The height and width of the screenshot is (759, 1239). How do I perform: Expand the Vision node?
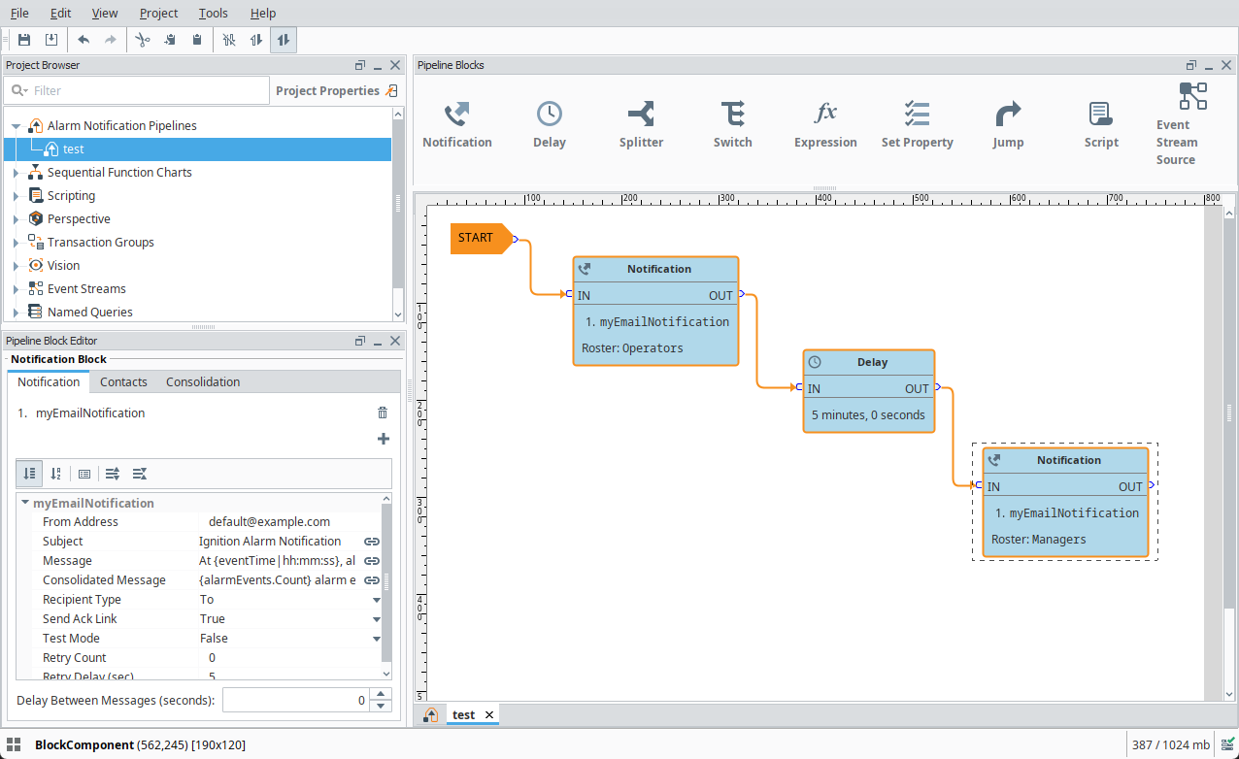click(x=16, y=266)
